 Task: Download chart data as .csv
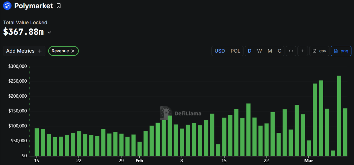coord(319,51)
